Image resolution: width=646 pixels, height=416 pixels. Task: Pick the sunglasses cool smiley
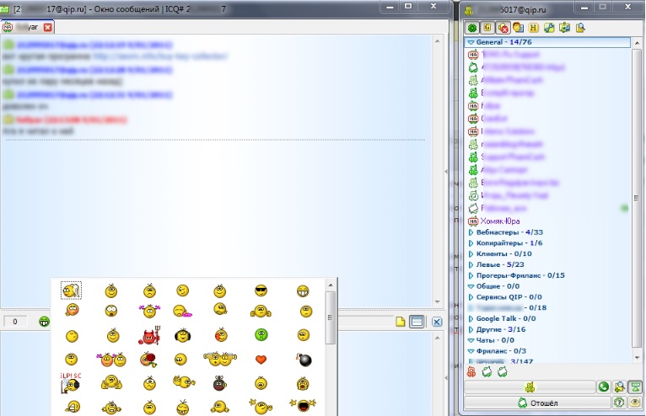click(261, 291)
